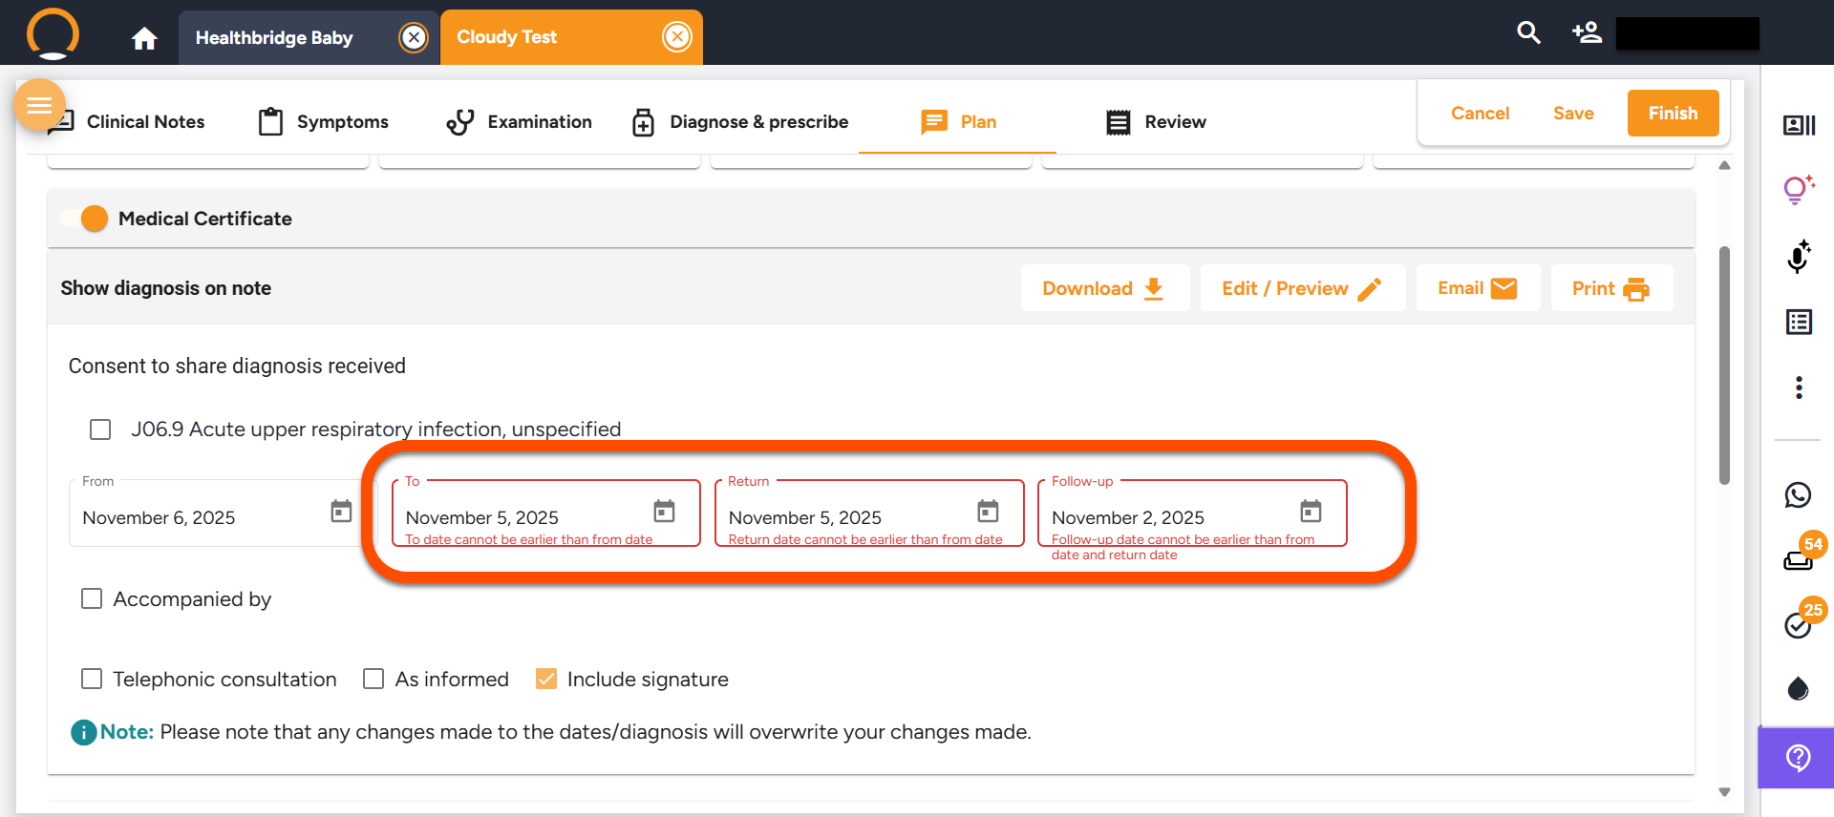Open the Return date calendar picker

coord(988,512)
